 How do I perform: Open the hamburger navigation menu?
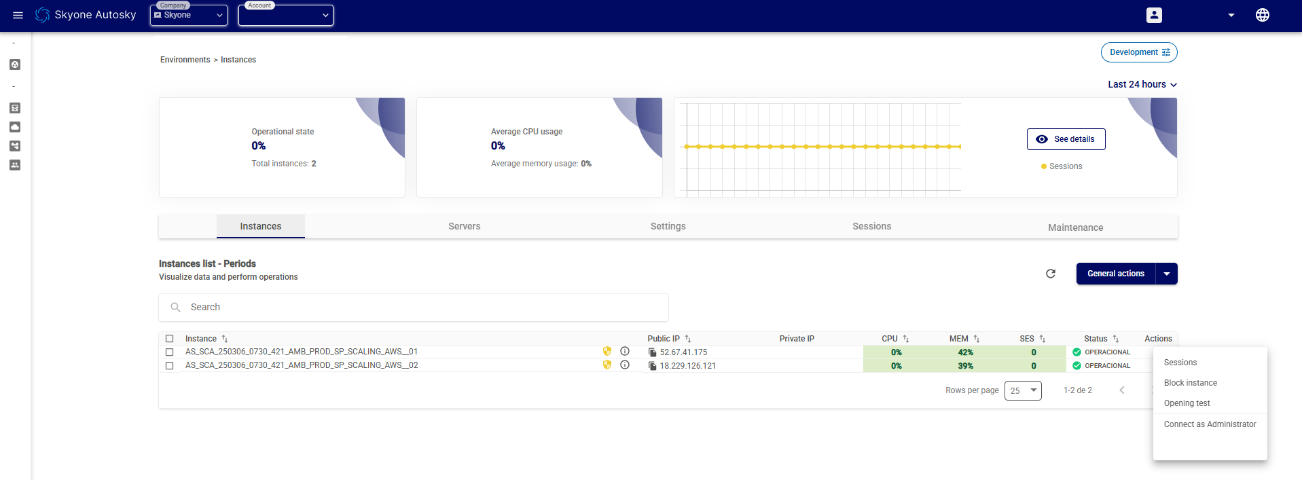18,15
